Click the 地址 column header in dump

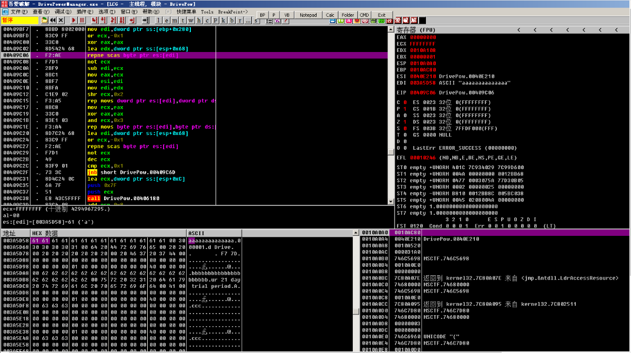[x=15, y=233]
